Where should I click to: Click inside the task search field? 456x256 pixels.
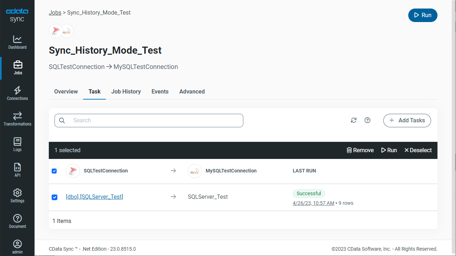tap(149, 120)
